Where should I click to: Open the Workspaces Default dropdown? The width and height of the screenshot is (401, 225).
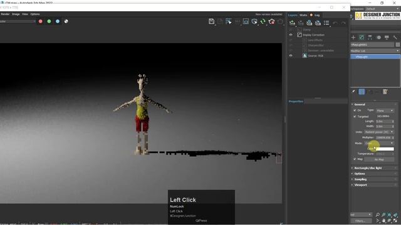(382, 9)
